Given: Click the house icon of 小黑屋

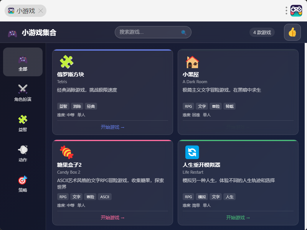Looking at the screenshot, I should tap(192, 62).
